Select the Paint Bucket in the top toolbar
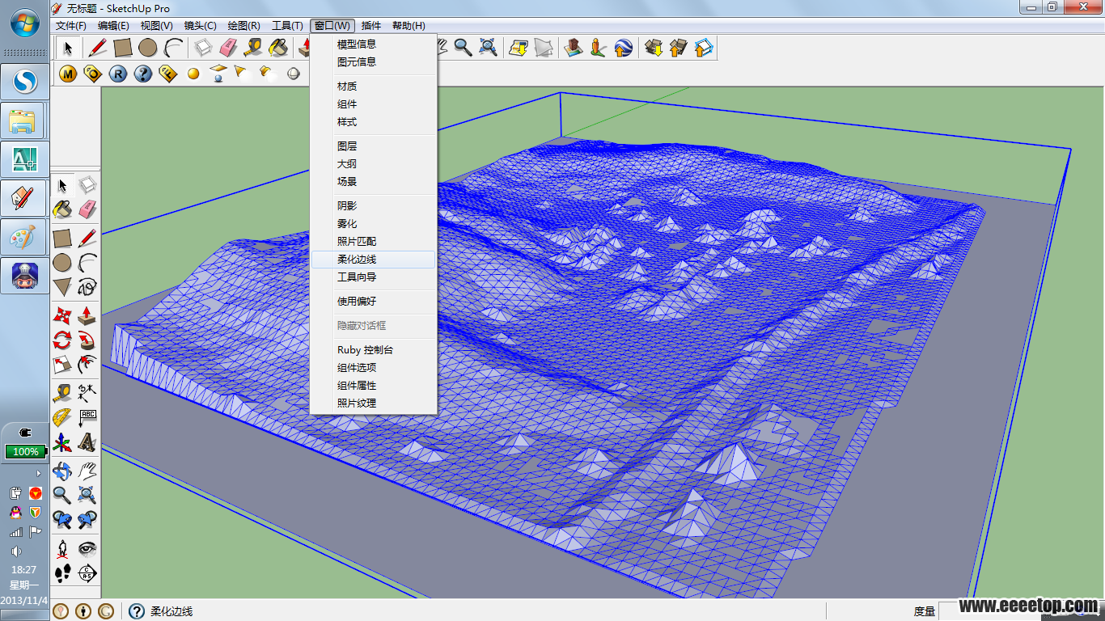Image resolution: width=1105 pixels, height=621 pixels. click(x=278, y=48)
